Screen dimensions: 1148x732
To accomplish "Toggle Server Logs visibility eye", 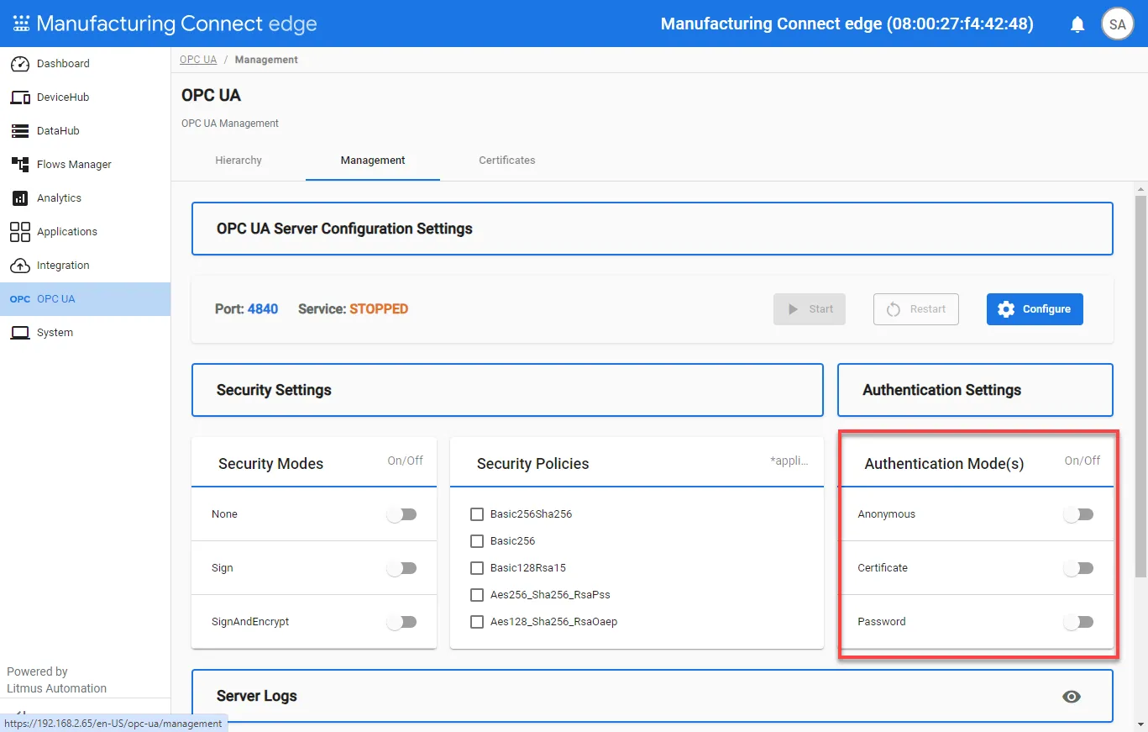I will click(x=1072, y=697).
